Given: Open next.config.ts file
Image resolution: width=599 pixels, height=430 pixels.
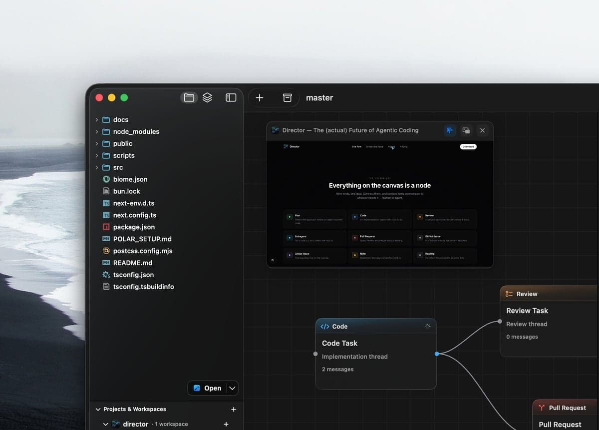Looking at the screenshot, I should tap(135, 215).
